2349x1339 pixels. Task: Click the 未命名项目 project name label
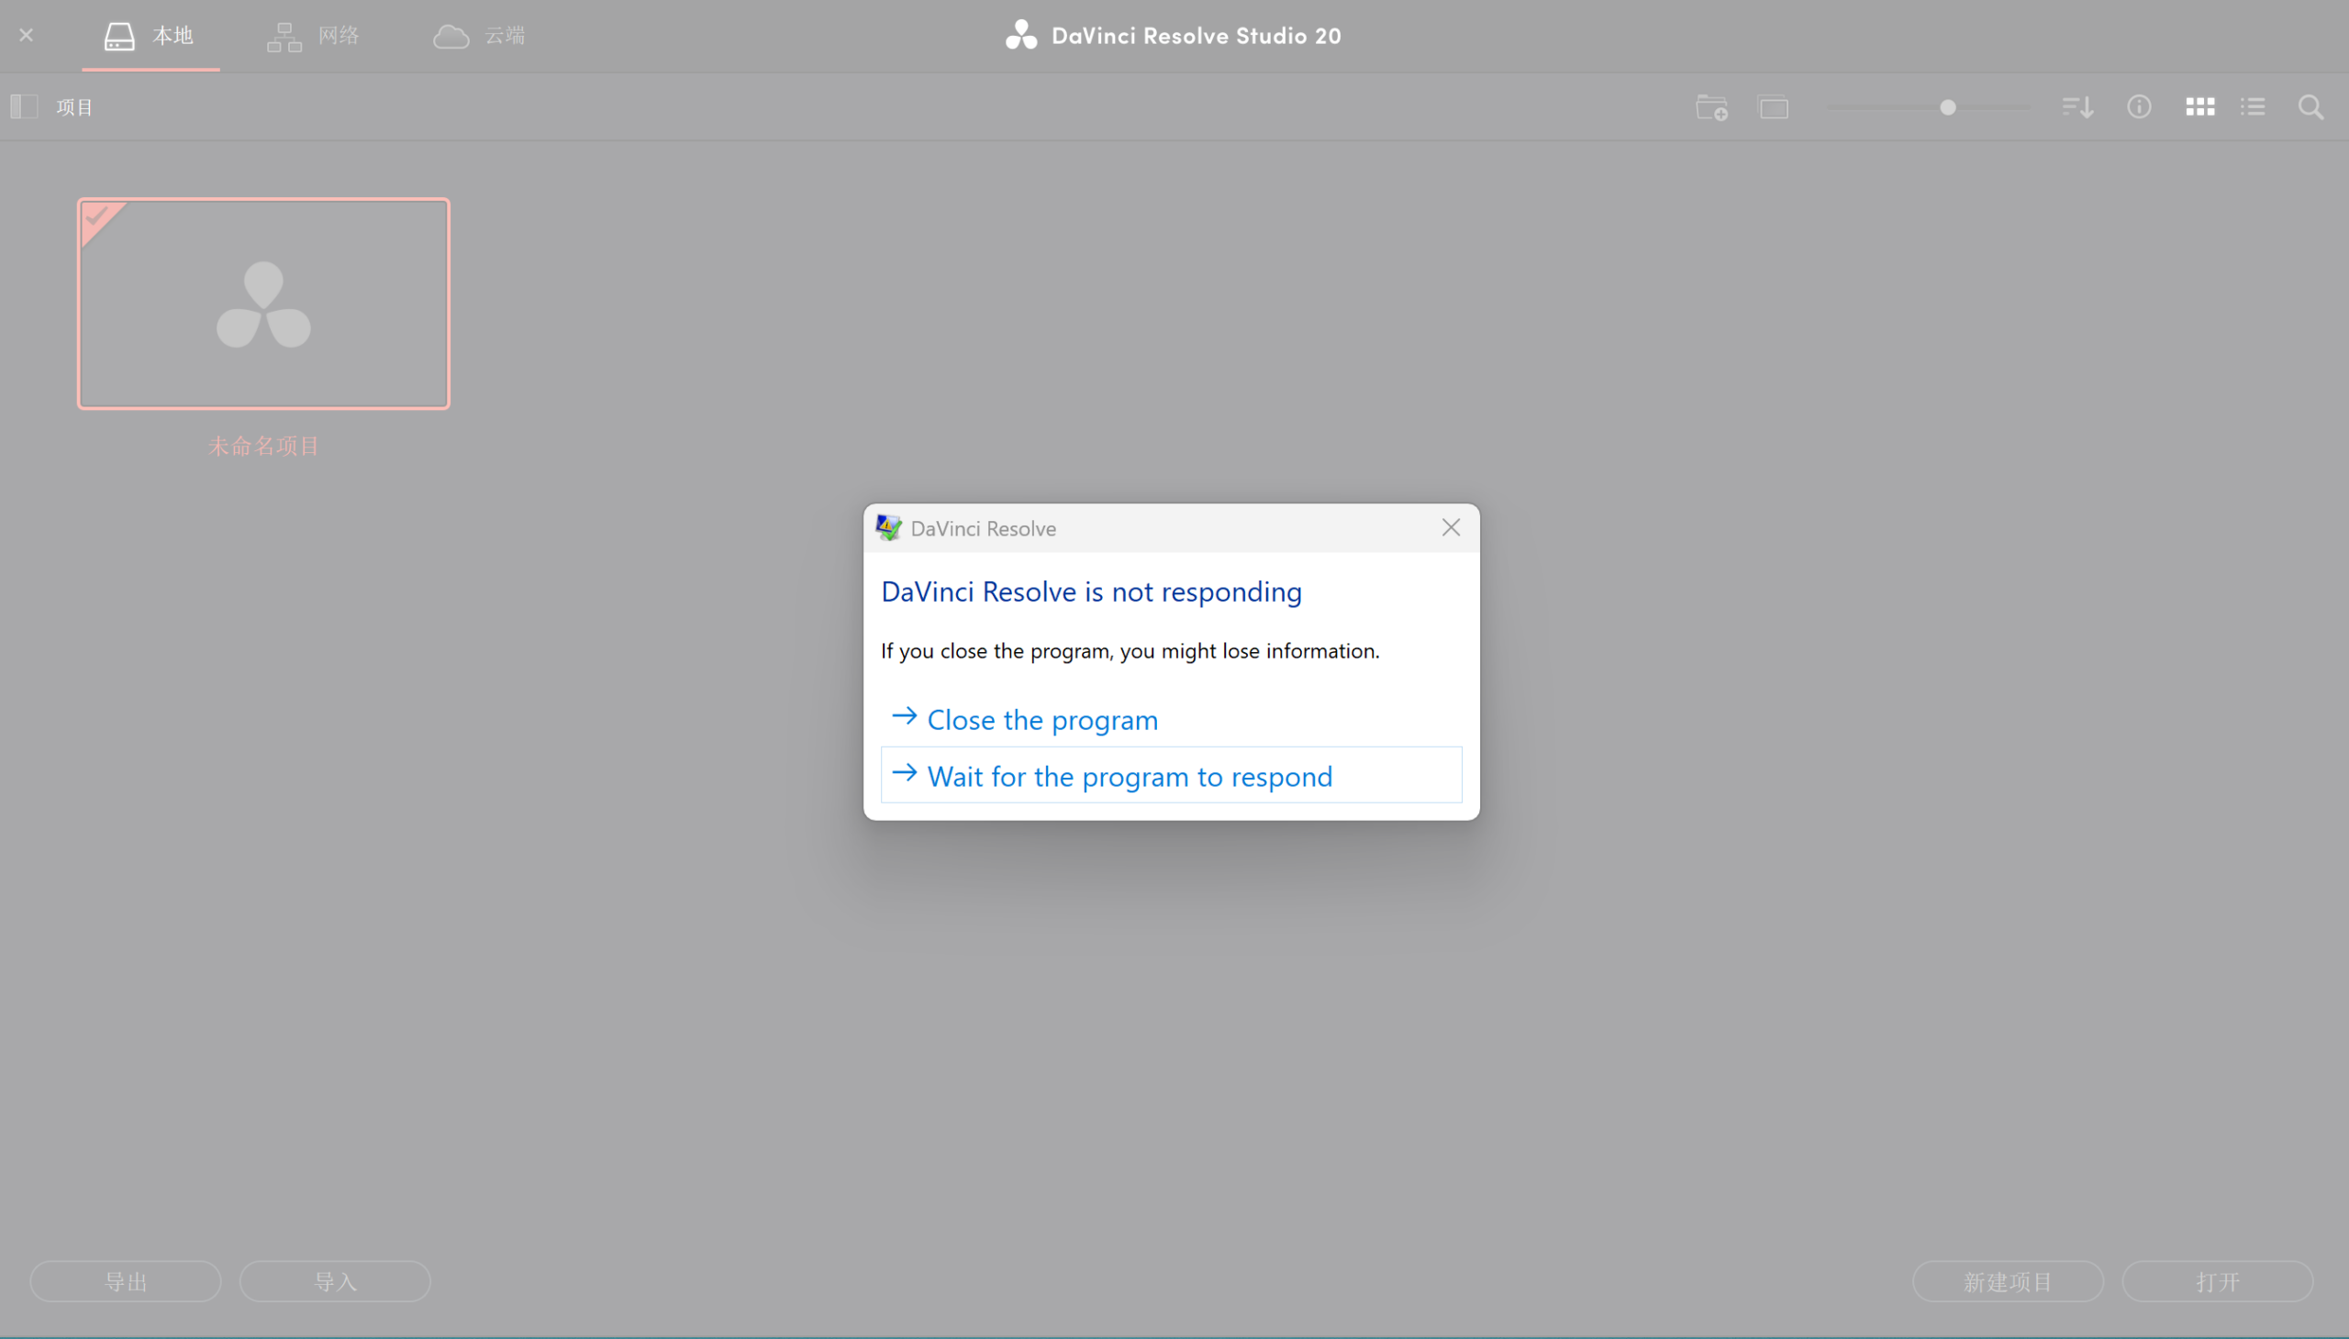point(263,446)
